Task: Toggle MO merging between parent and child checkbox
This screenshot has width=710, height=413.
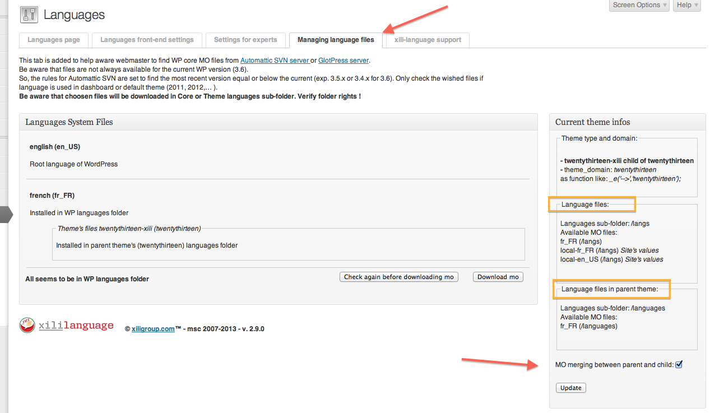Action: (679, 364)
